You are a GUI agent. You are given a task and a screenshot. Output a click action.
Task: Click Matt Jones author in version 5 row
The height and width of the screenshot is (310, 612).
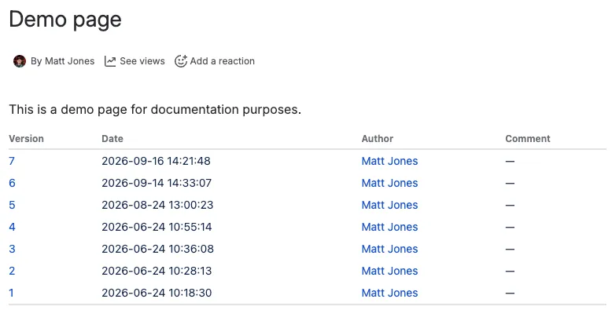(389, 205)
